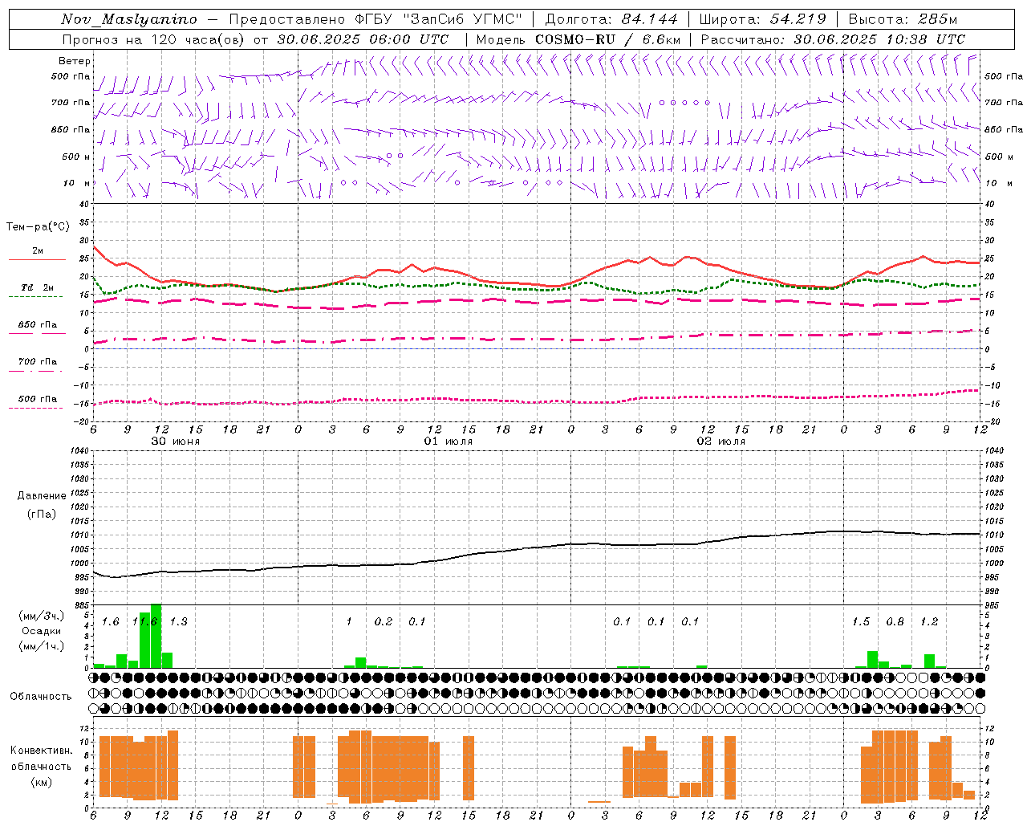Select the Модель COSMO-RU / 6.6км text
The height and width of the screenshot is (822, 1027).
[578, 39]
